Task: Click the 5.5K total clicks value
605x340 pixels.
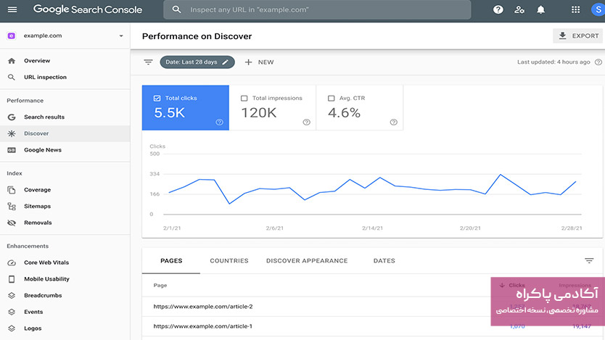Action: click(x=169, y=113)
